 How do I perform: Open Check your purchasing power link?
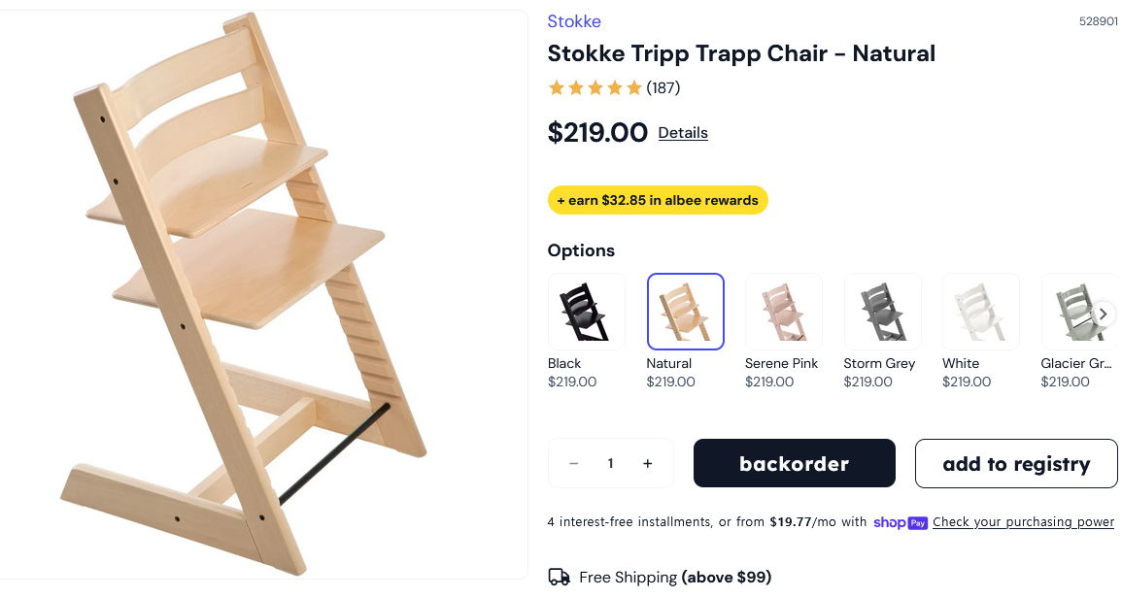[x=1023, y=522]
